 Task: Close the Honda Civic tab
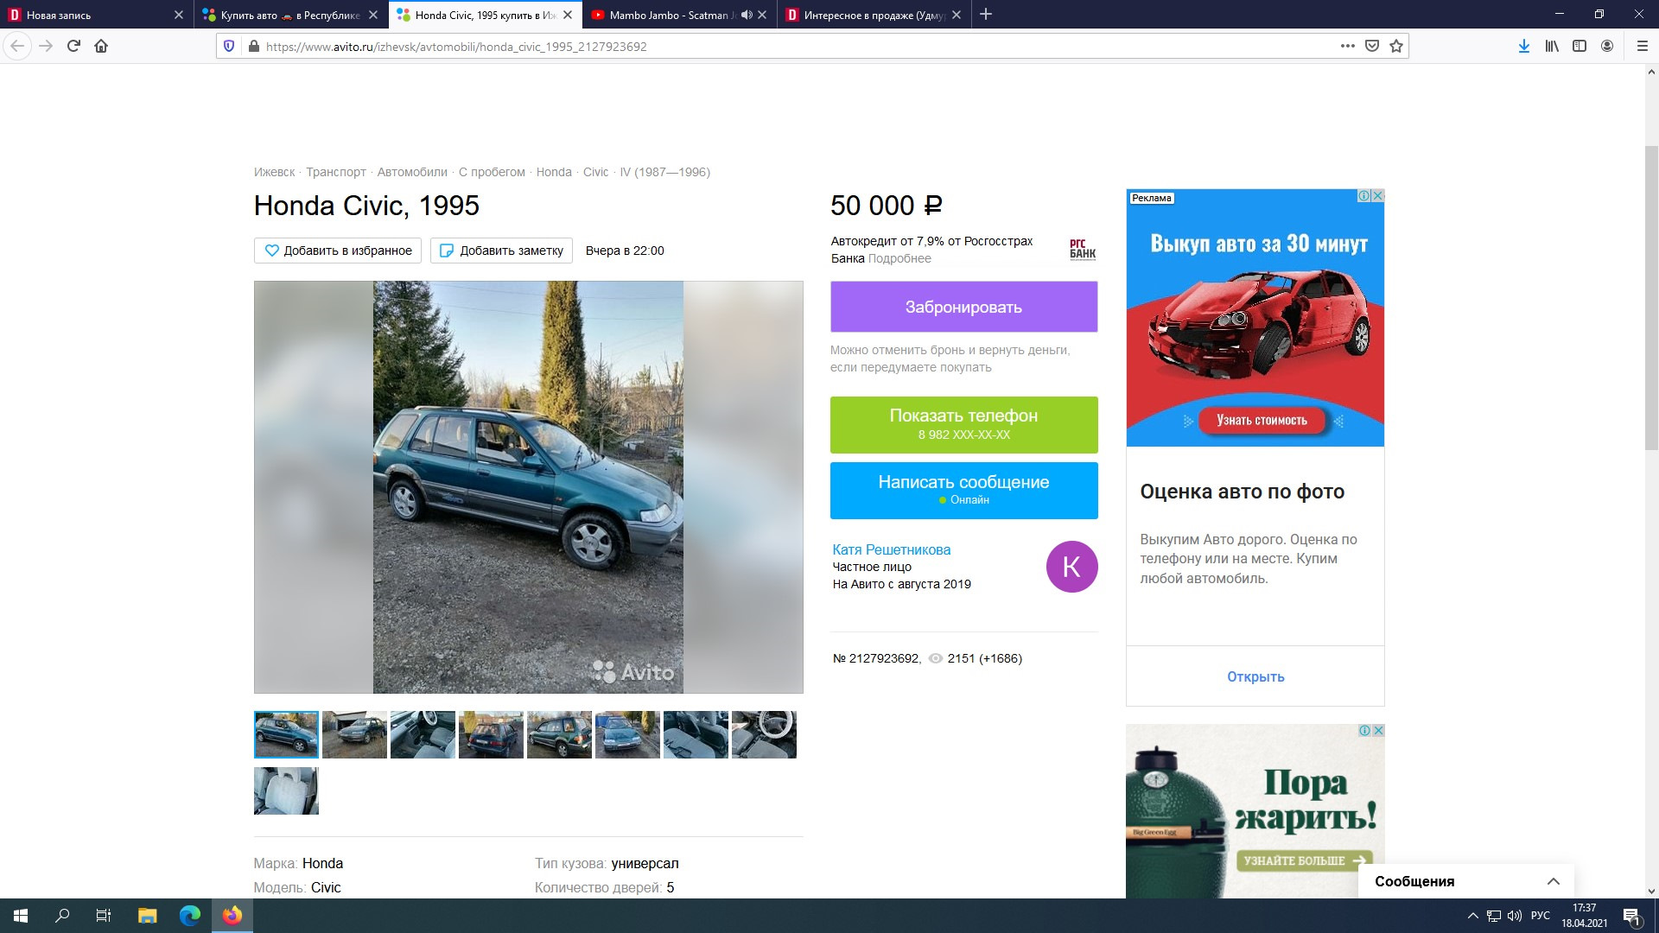(568, 15)
